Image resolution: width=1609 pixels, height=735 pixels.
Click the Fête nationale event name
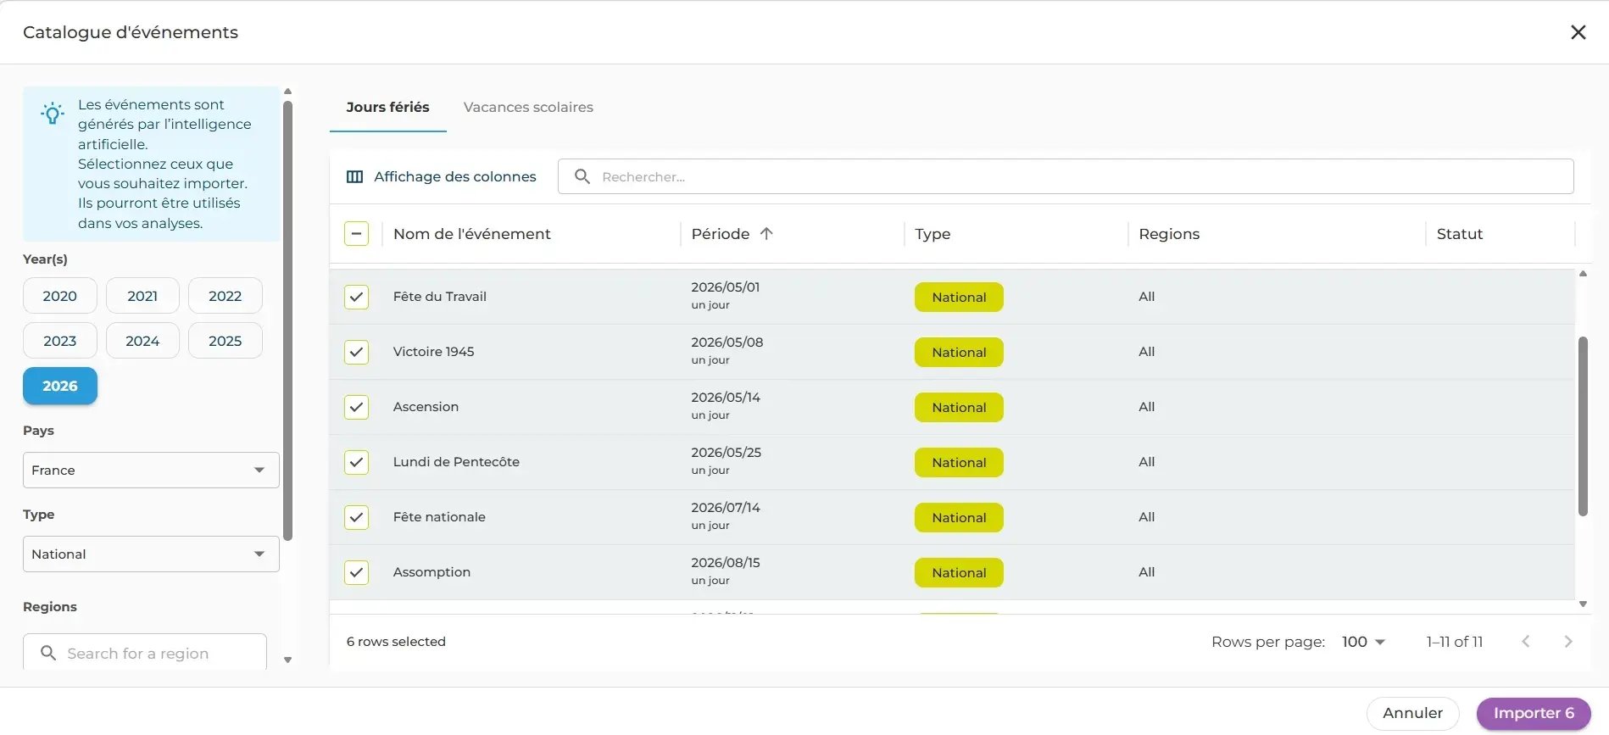(x=439, y=517)
